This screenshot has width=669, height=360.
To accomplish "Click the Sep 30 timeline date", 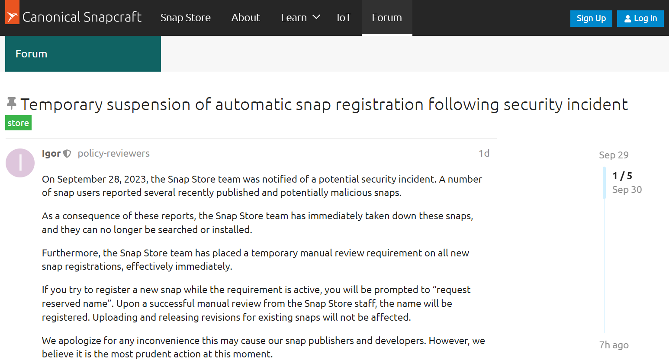I will (x=627, y=189).
